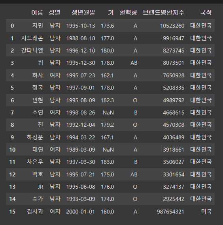Click row index 7
The height and width of the screenshot is (225, 223).
[x=12, y=112]
